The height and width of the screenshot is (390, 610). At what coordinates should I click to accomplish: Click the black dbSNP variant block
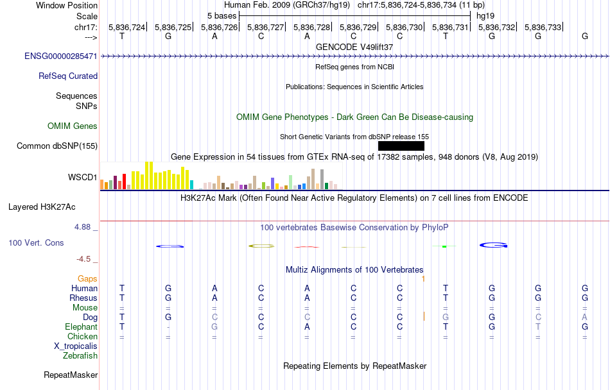[x=401, y=146]
